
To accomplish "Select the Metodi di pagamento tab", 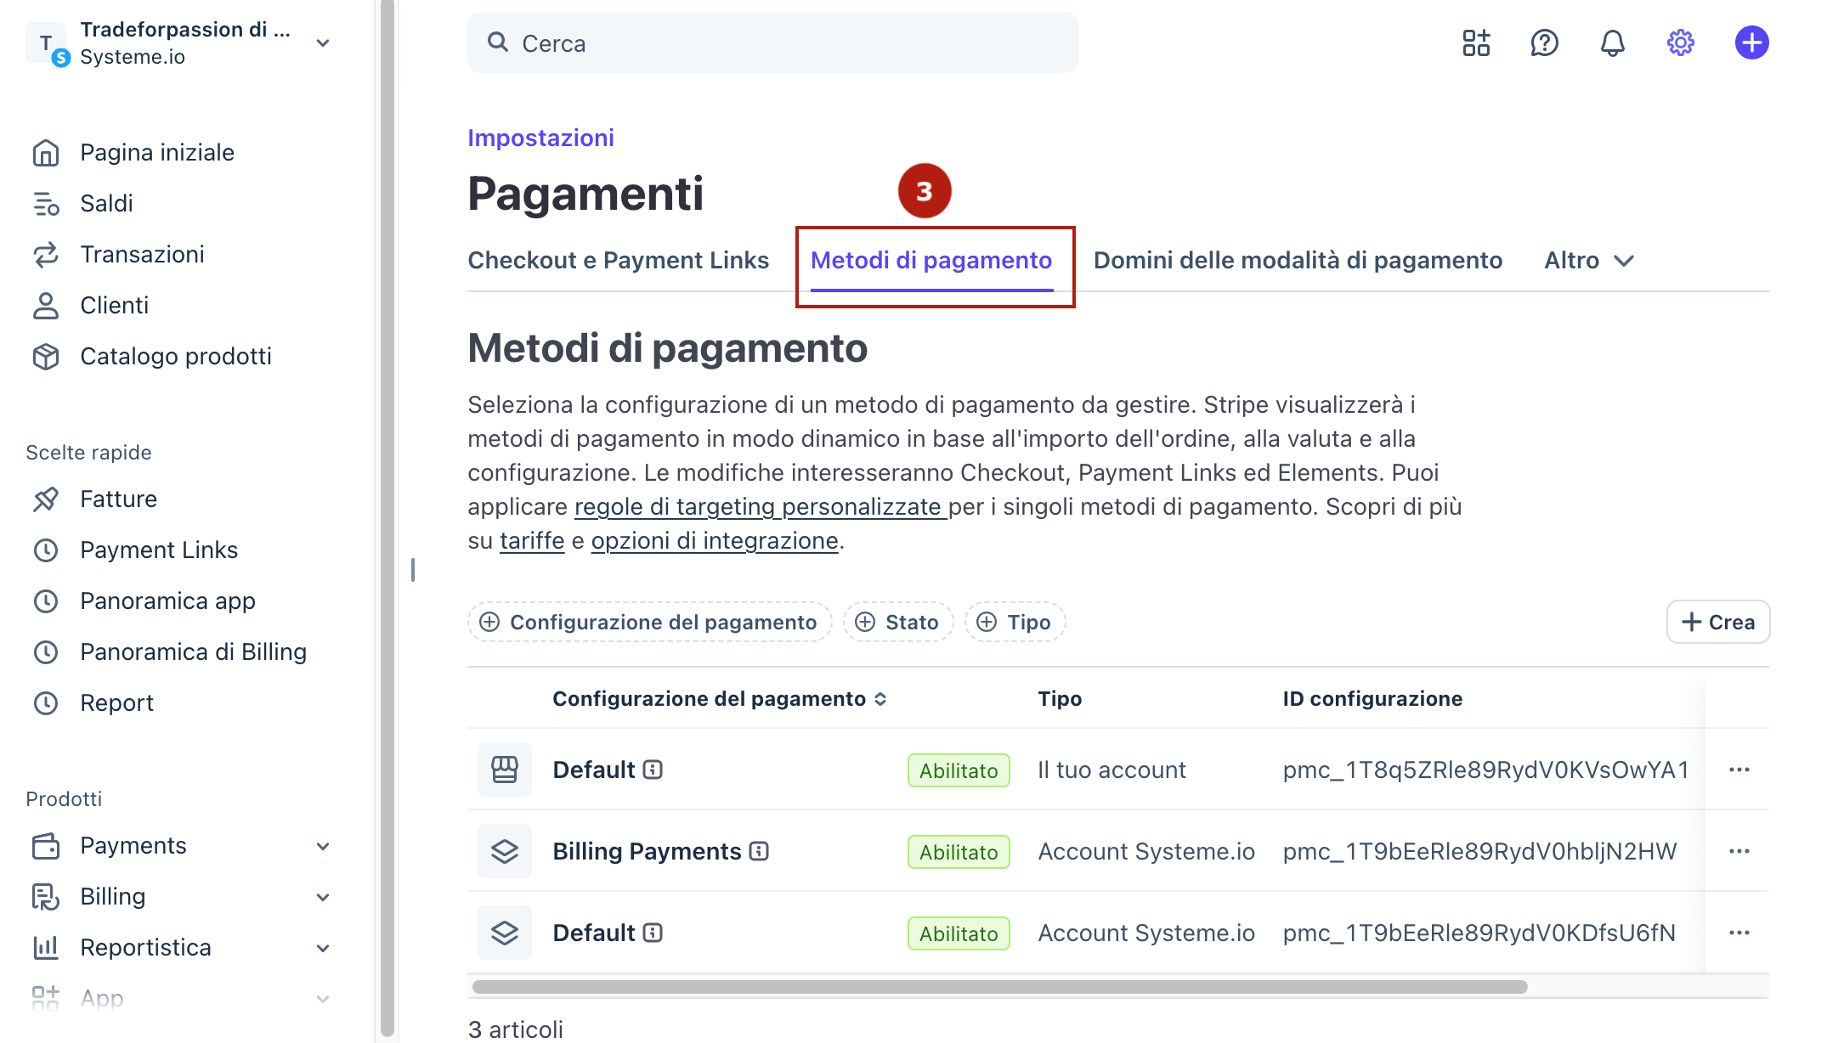I will [x=931, y=261].
